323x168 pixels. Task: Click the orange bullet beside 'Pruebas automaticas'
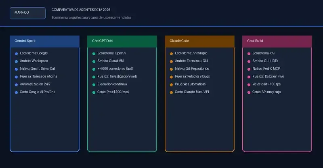click(171, 84)
